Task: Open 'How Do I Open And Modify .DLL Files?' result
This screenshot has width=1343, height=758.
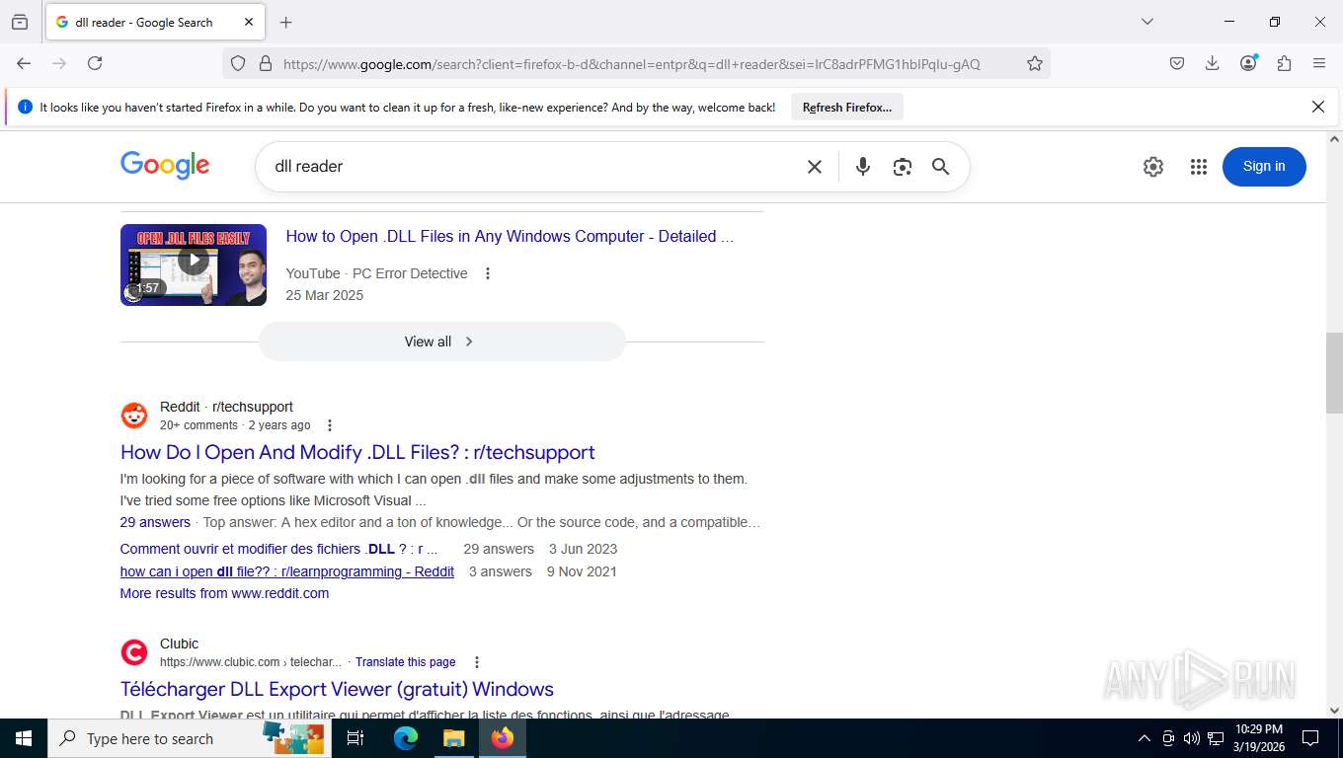Action: pos(357,452)
